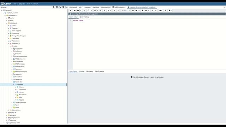Click the Paste icon in query toolbar
This screenshot has width=226, height=127.
100,11
